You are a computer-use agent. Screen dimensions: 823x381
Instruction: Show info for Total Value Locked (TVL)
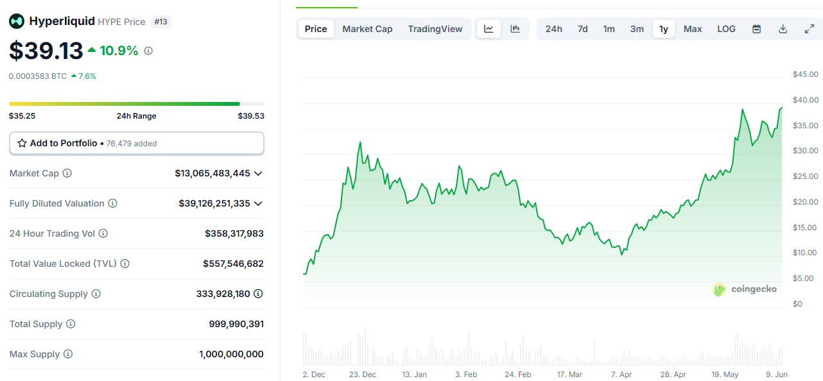pyautogui.click(x=125, y=264)
